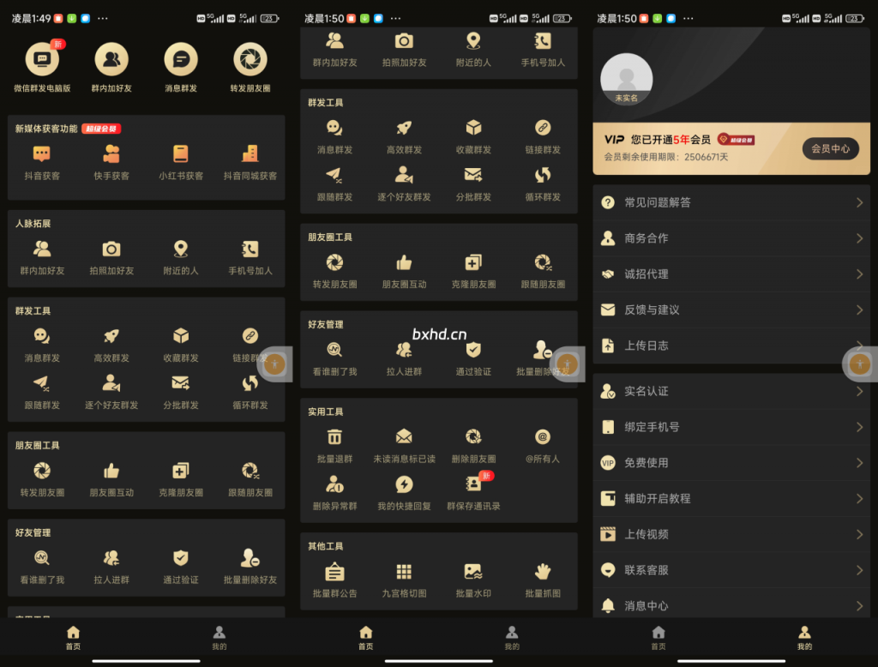878x667 pixels.
Task: Switch to 我的 tab in left phone screen
Action: tap(219, 637)
